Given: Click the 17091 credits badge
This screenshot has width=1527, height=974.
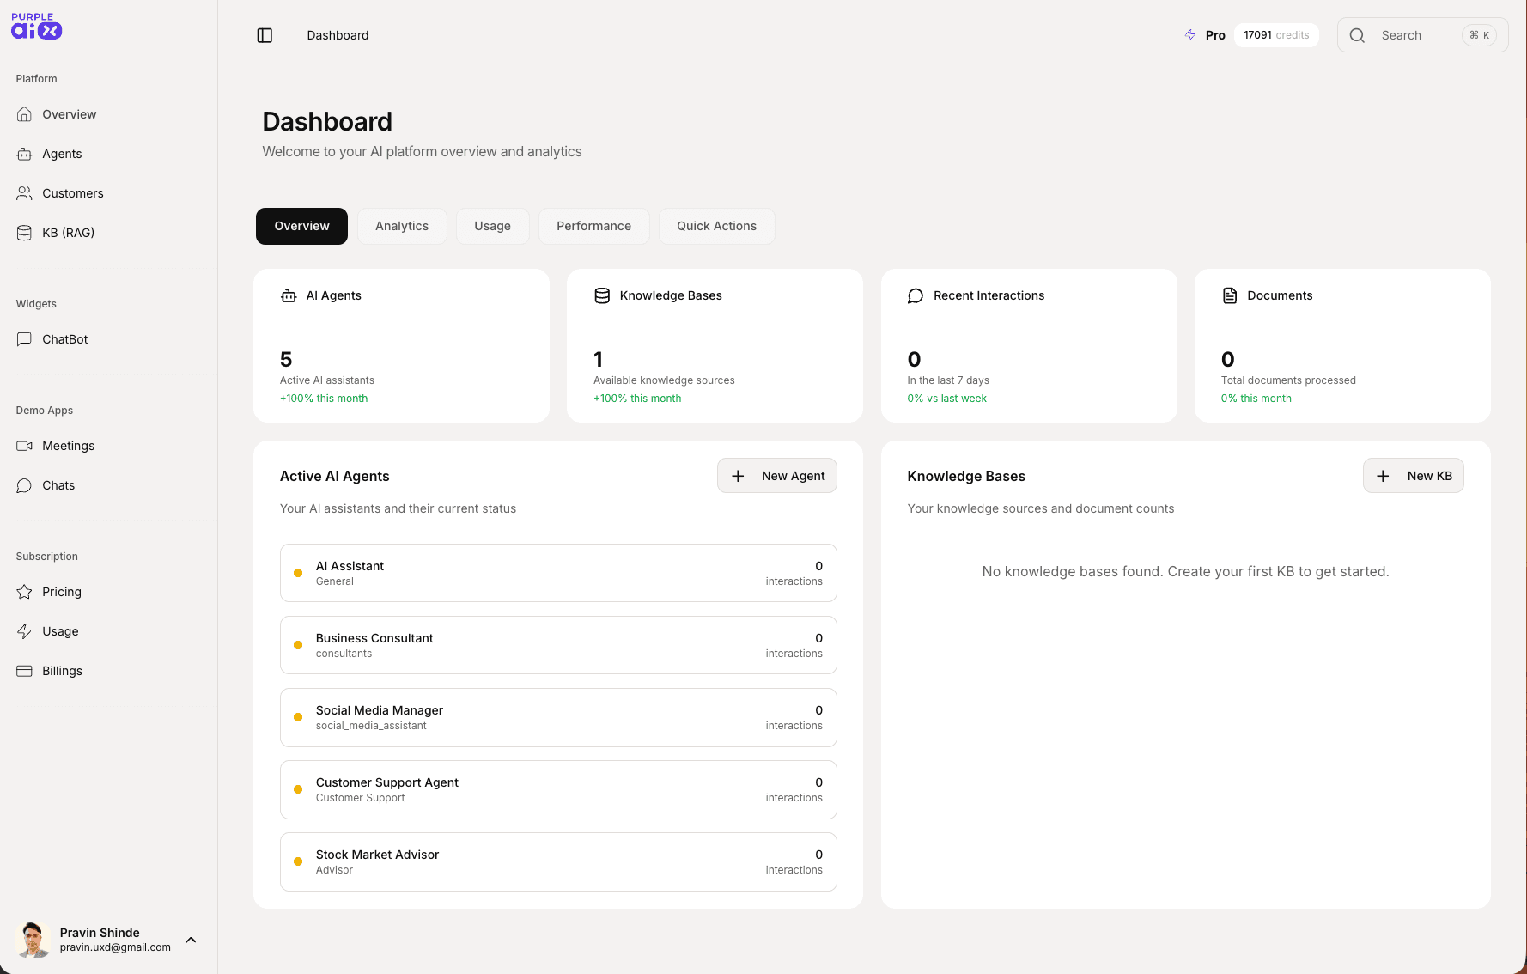Looking at the screenshot, I should [x=1276, y=34].
